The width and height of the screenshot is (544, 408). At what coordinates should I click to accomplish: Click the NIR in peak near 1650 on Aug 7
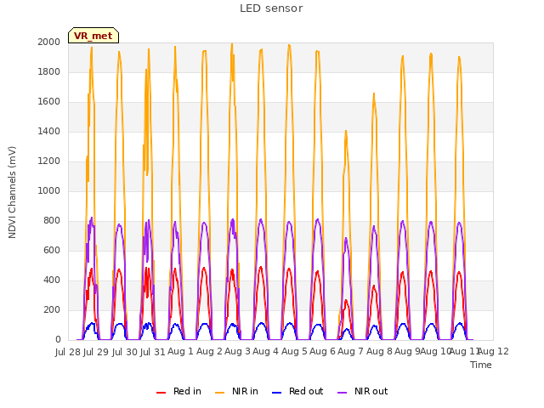pyautogui.click(x=374, y=93)
